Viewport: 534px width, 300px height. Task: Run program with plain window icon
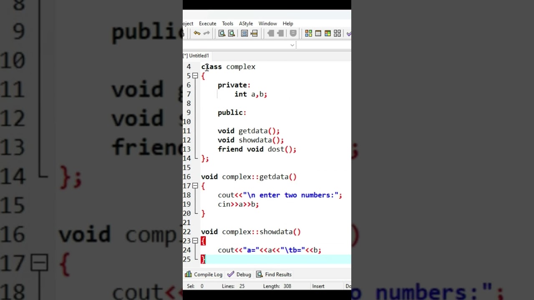coord(318,33)
